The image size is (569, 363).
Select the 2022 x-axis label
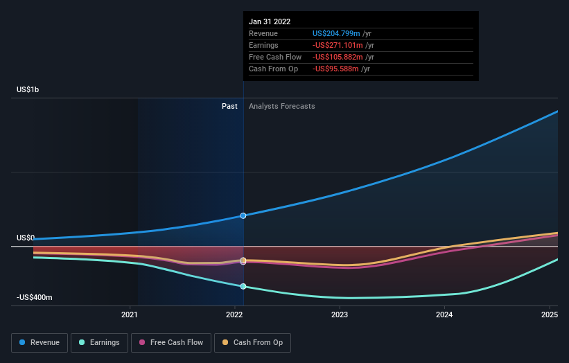tap(234, 315)
